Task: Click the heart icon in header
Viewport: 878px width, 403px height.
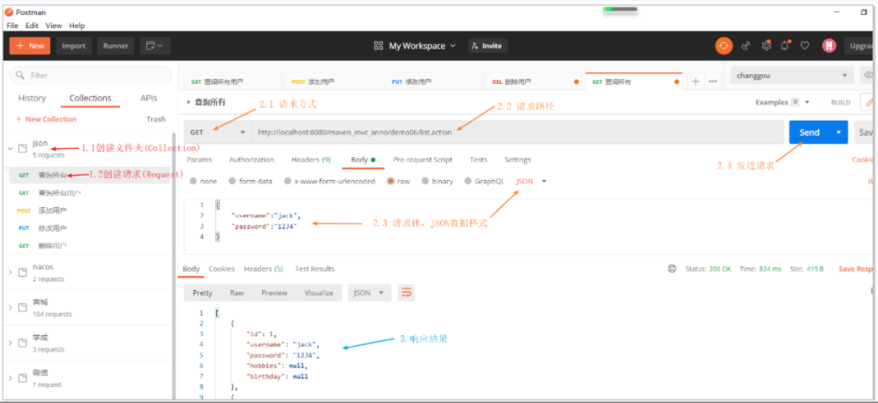Action: point(805,46)
